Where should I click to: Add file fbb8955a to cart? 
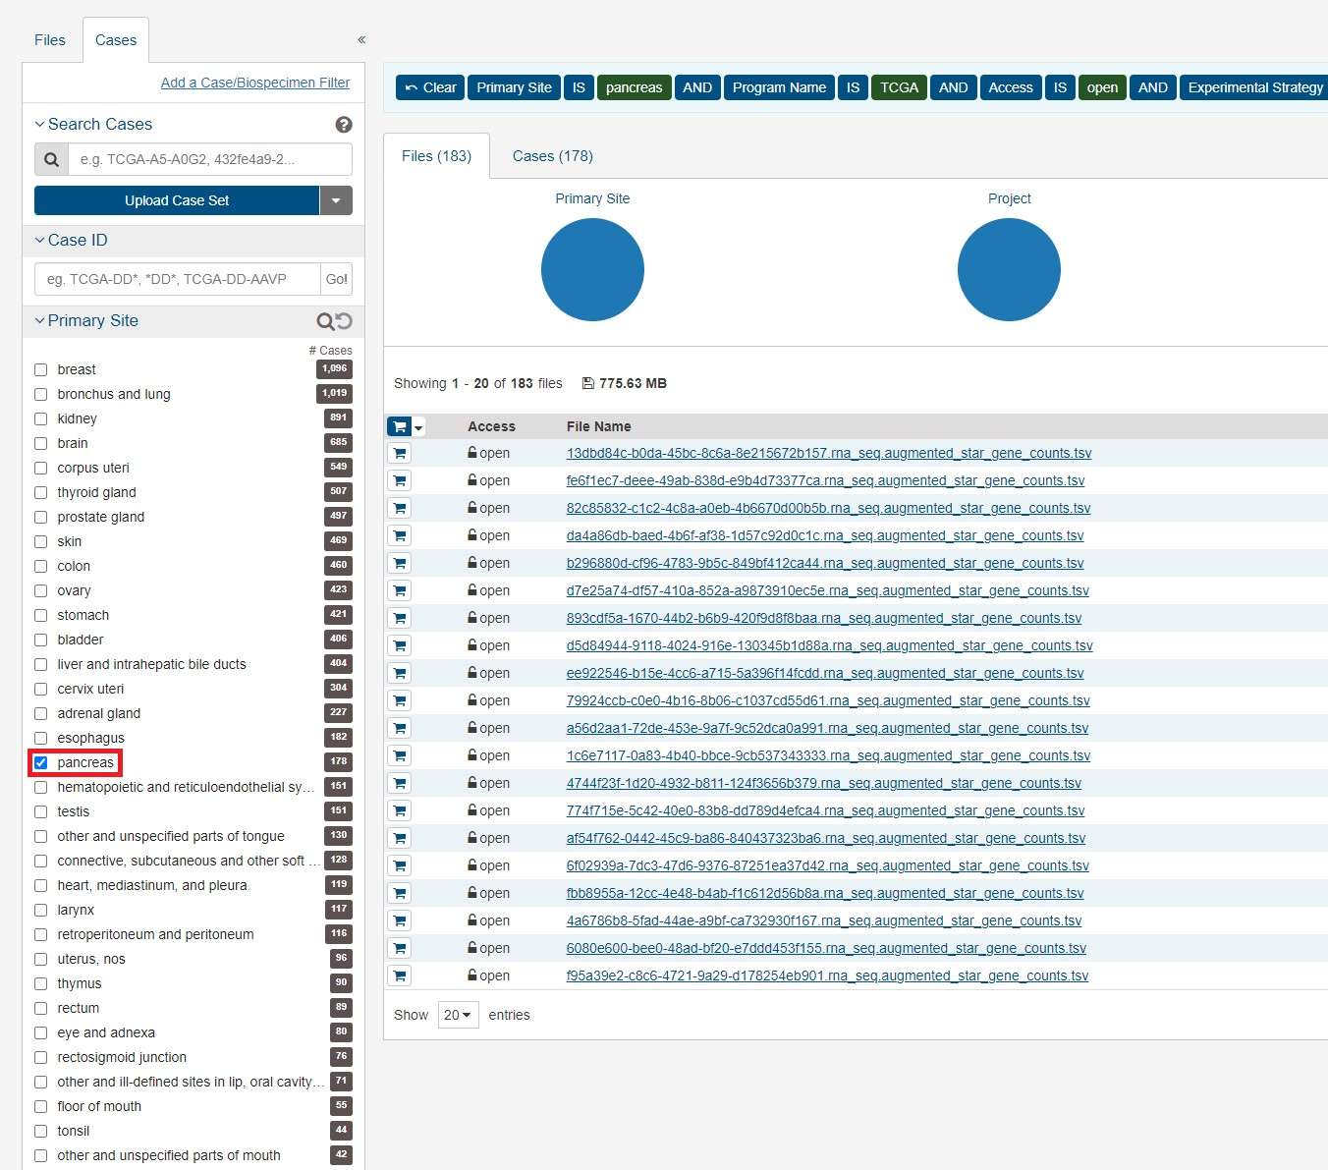tap(399, 893)
